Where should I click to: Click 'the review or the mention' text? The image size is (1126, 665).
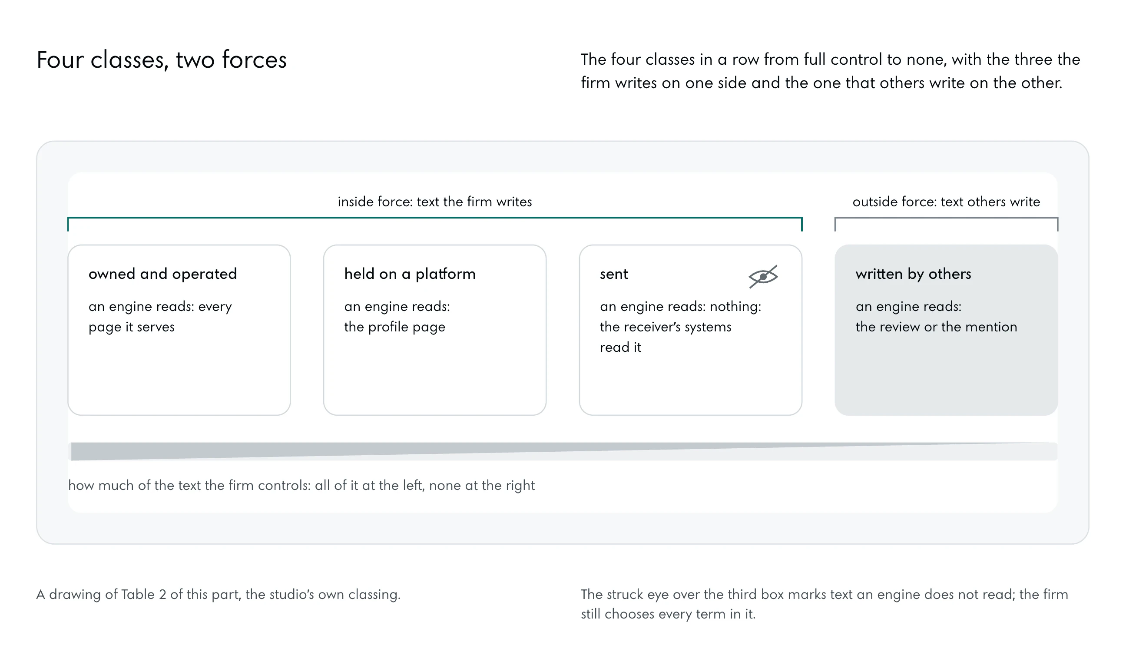pyautogui.click(x=936, y=327)
